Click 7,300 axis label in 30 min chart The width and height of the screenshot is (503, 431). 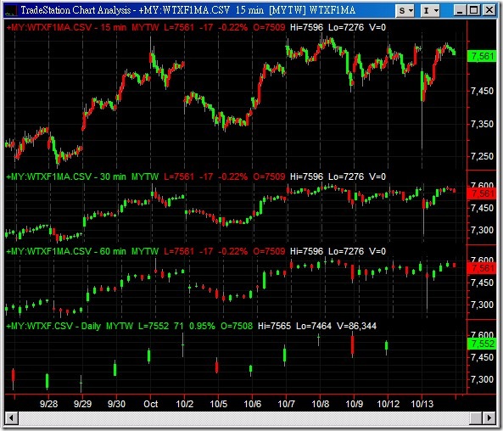pyautogui.click(x=482, y=230)
